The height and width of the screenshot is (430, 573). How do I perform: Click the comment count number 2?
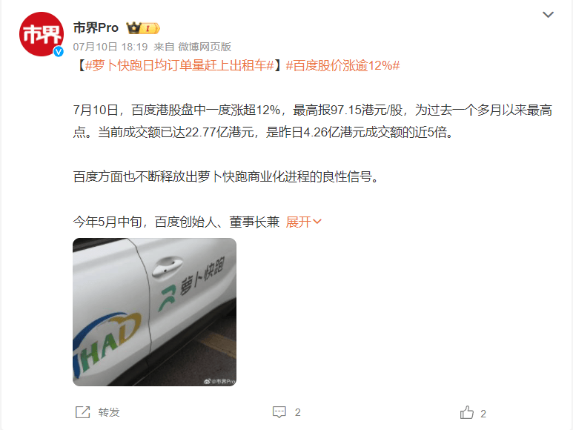297,412
